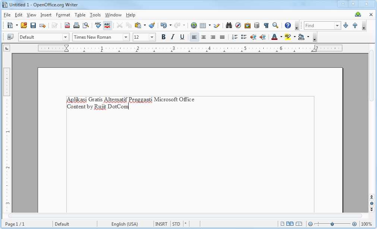Click the New document icon

coord(10,25)
